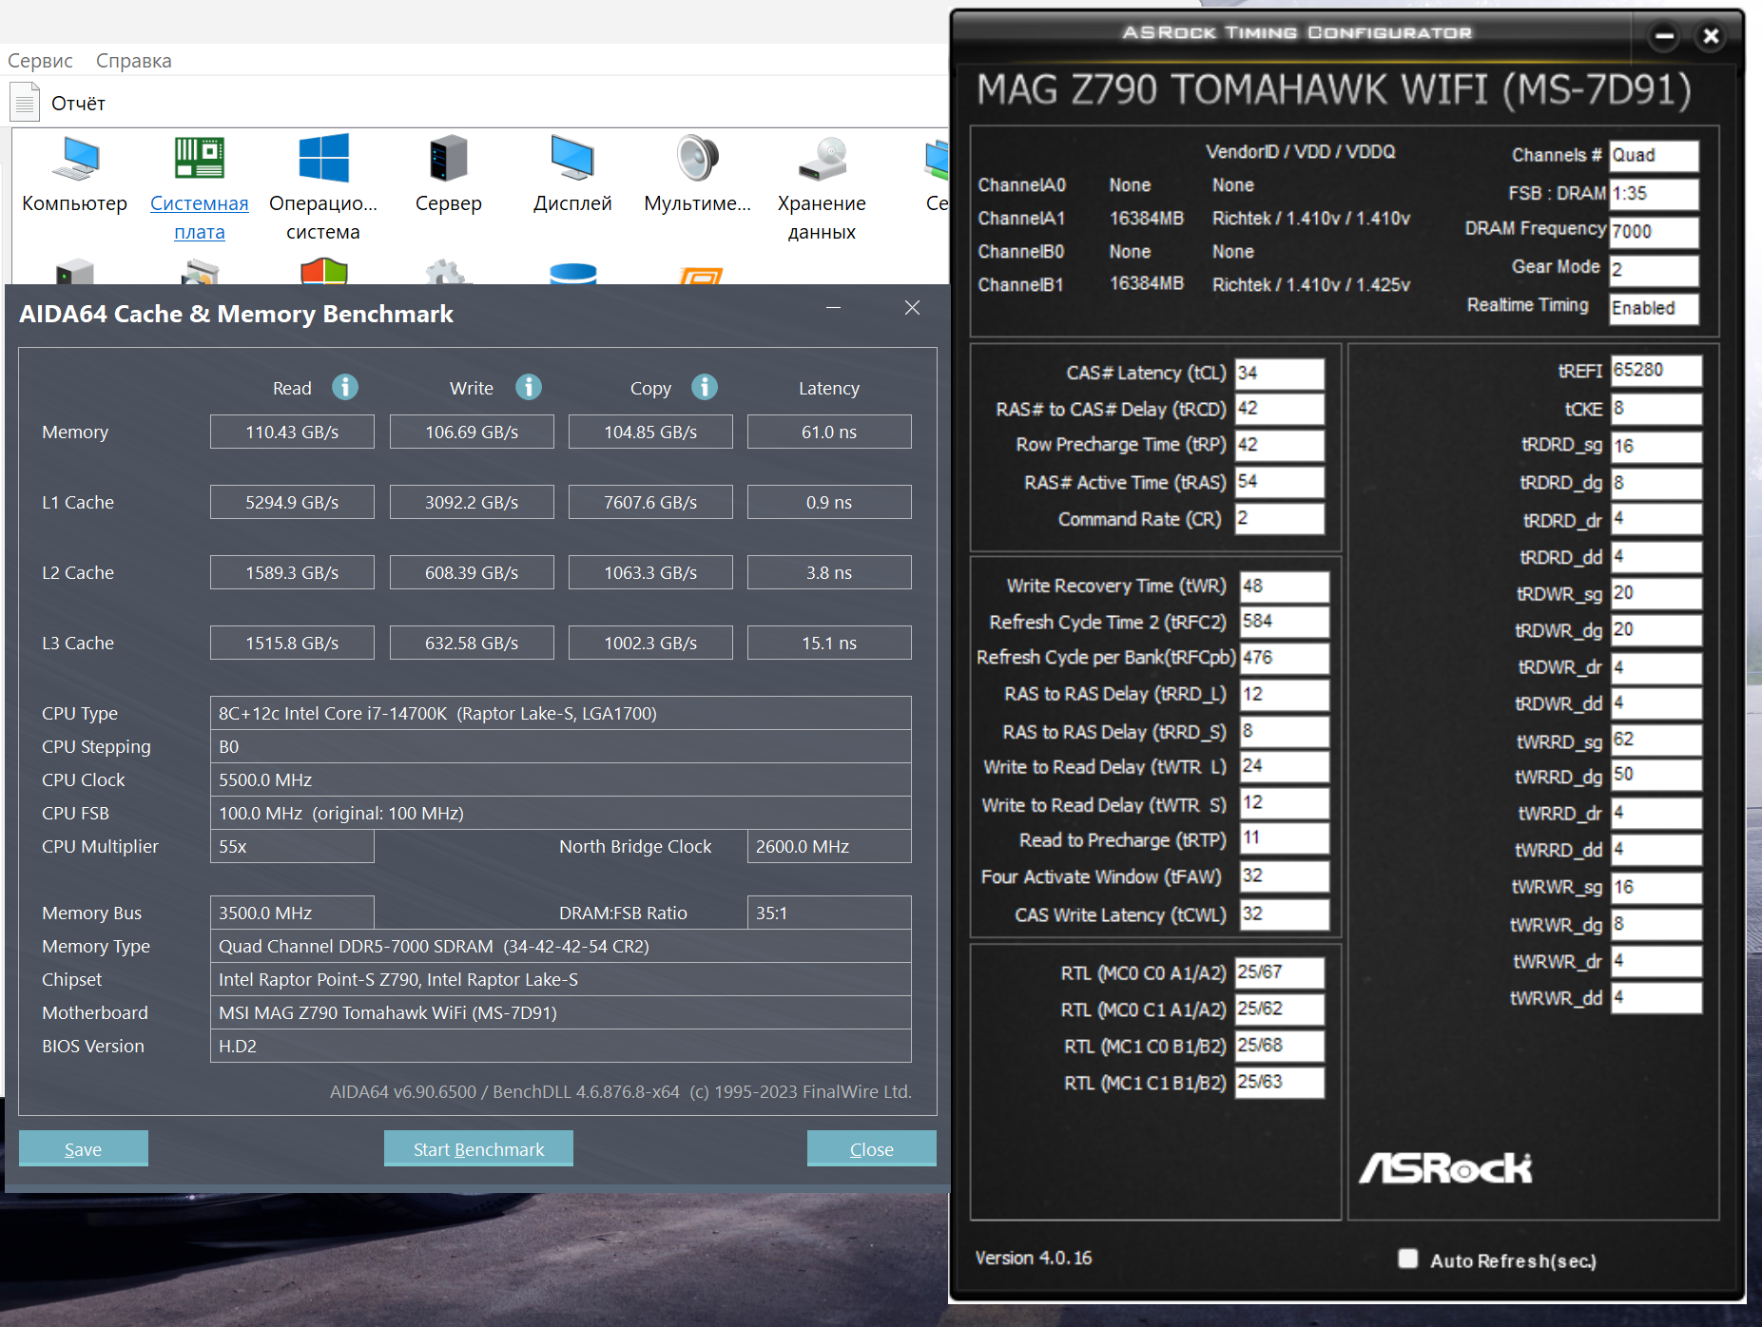Minimize the AIDA64 Cache & Memory Benchmark dialog
Image resolution: width=1762 pixels, height=1327 pixels.
pos(834,308)
